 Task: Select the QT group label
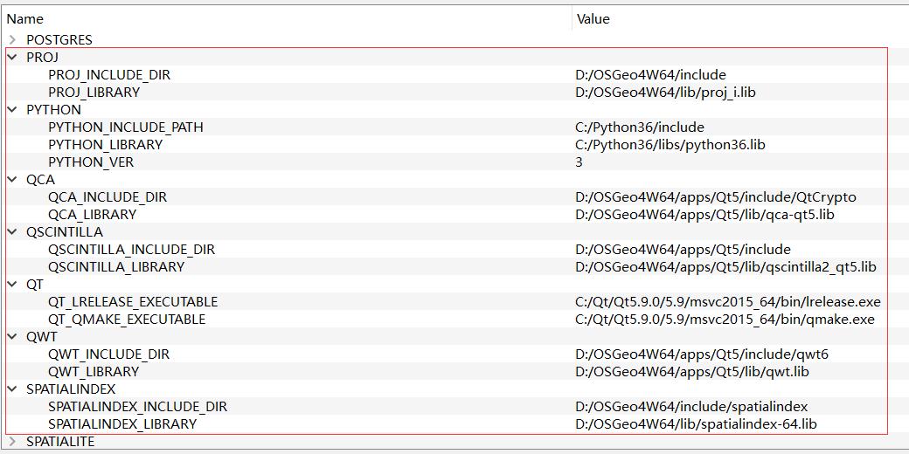pyautogui.click(x=35, y=284)
